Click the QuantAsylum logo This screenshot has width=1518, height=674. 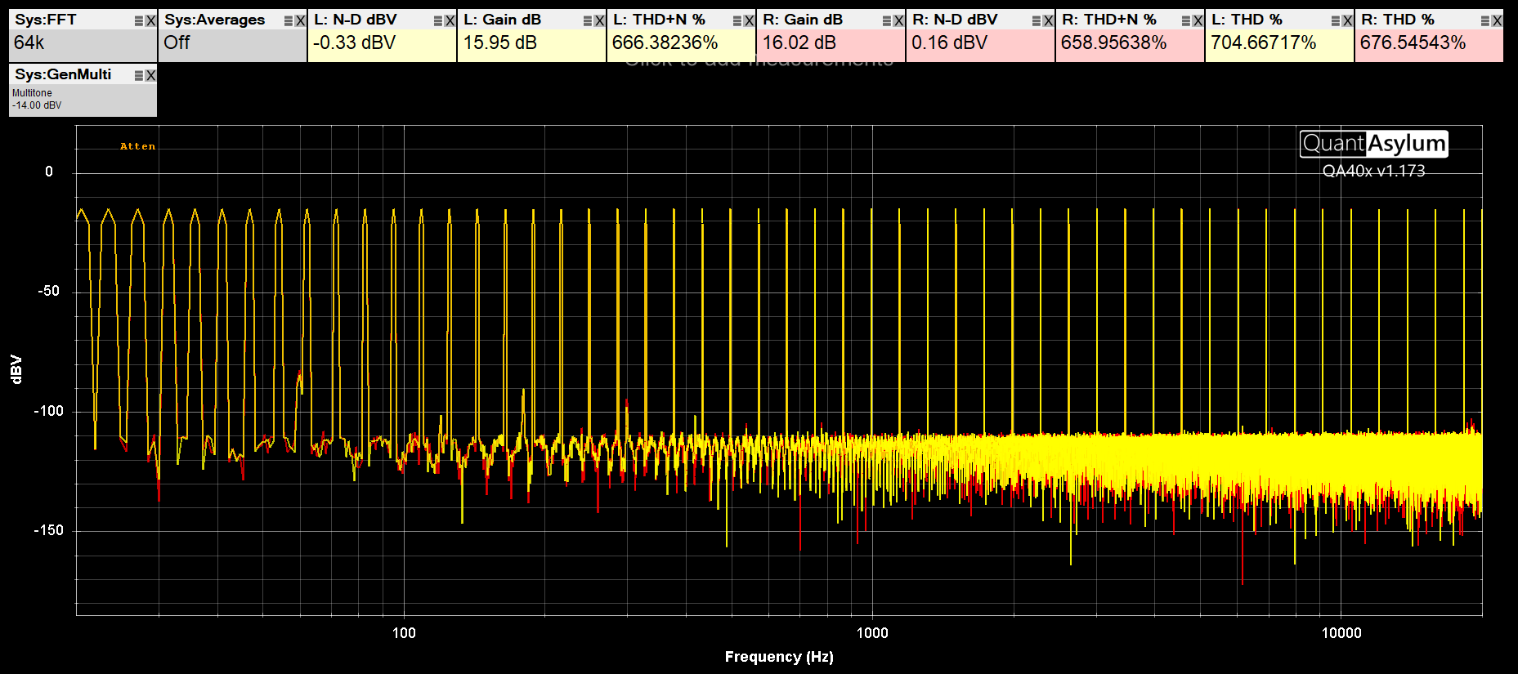coord(1374,144)
